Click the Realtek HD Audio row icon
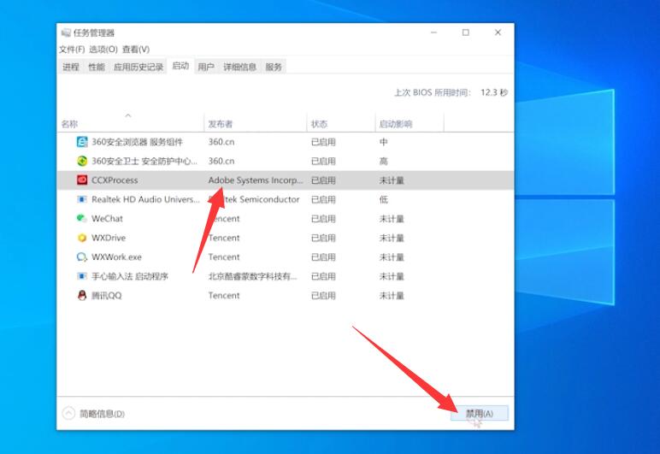This screenshot has width=660, height=454. 82,199
